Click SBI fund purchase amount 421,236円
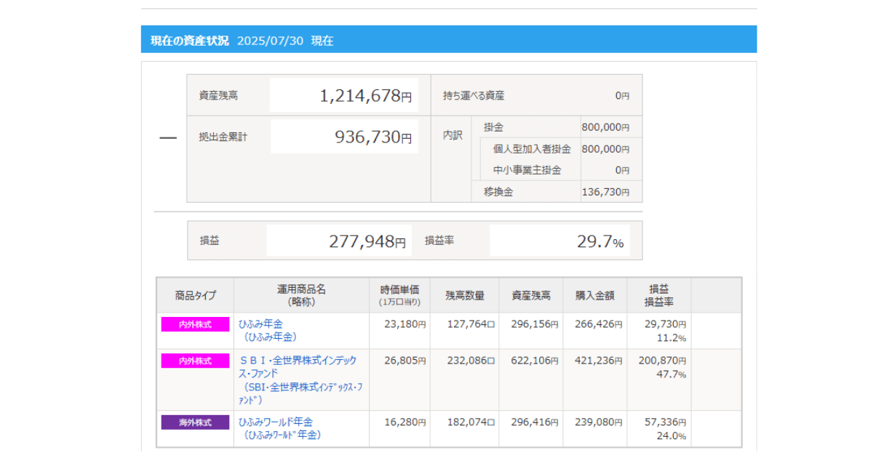The image size is (873, 458). point(599,361)
